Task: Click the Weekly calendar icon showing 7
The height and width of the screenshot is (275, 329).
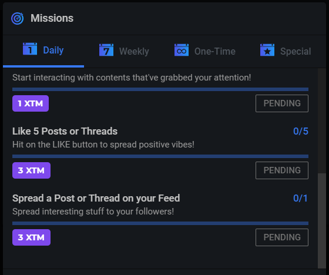Action: click(106, 50)
